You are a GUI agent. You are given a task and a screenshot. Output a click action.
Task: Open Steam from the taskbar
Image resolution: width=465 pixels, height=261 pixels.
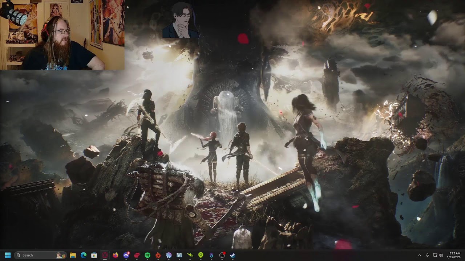pyautogui.click(x=232, y=255)
